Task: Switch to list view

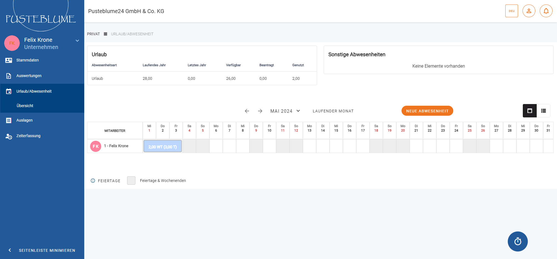Action: (x=543, y=111)
